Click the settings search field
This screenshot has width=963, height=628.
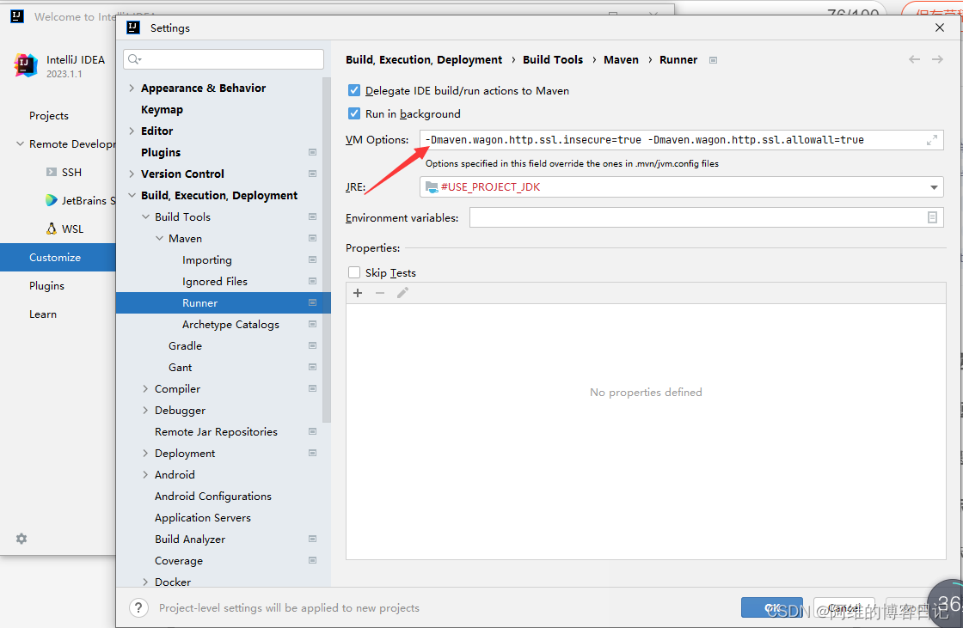tap(224, 59)
